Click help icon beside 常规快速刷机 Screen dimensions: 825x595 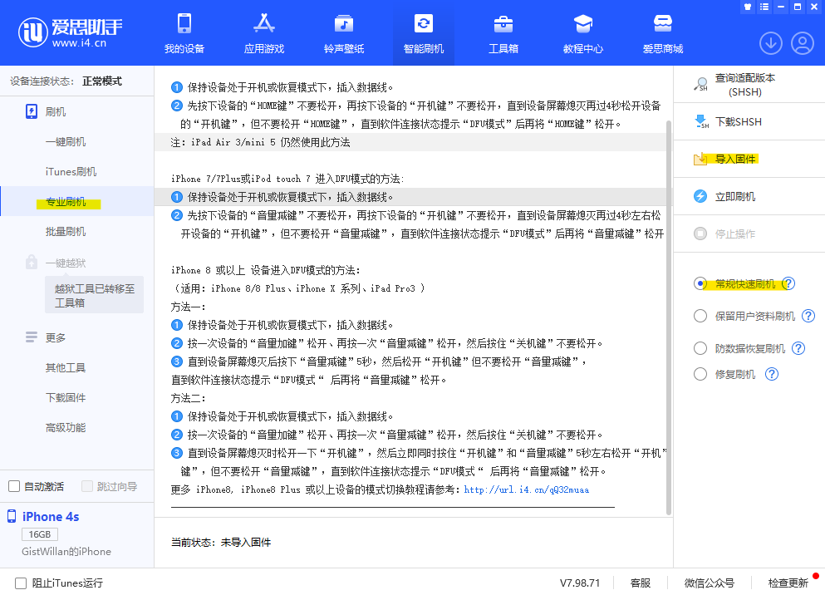click(788, 284)
